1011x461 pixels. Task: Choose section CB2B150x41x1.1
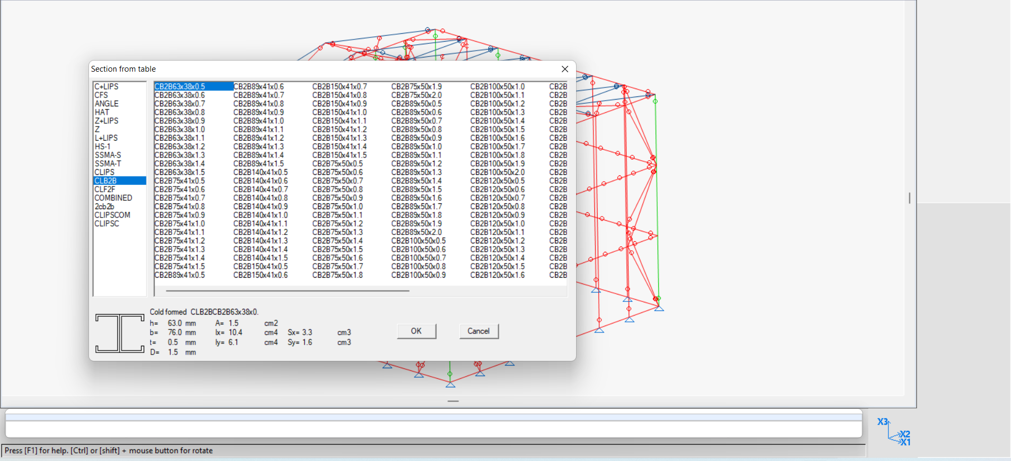pyautogui.click(x=340, y=121)
